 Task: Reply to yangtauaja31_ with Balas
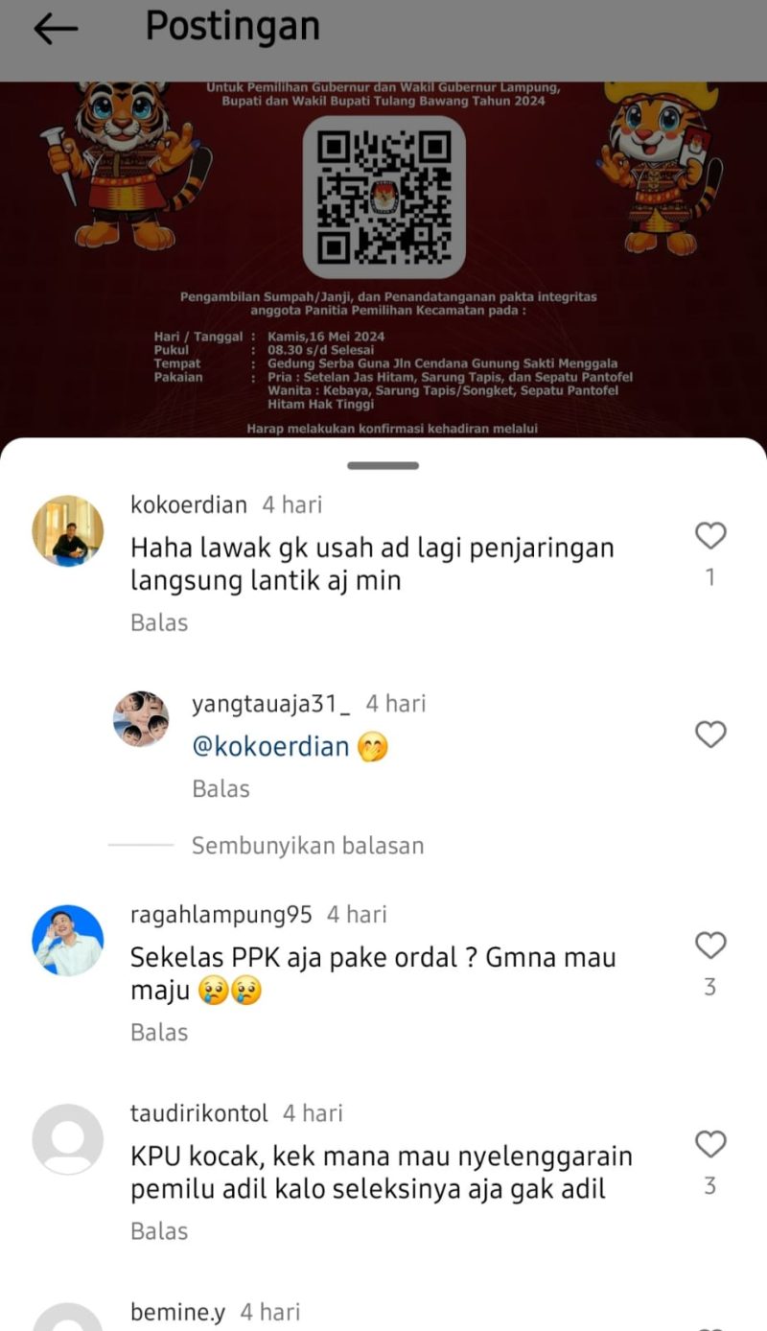point(221,788)
